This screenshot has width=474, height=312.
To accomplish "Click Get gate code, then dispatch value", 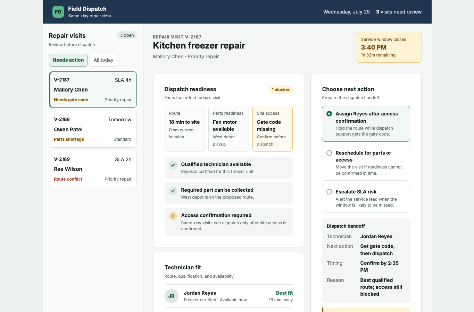I will [377, 250].
